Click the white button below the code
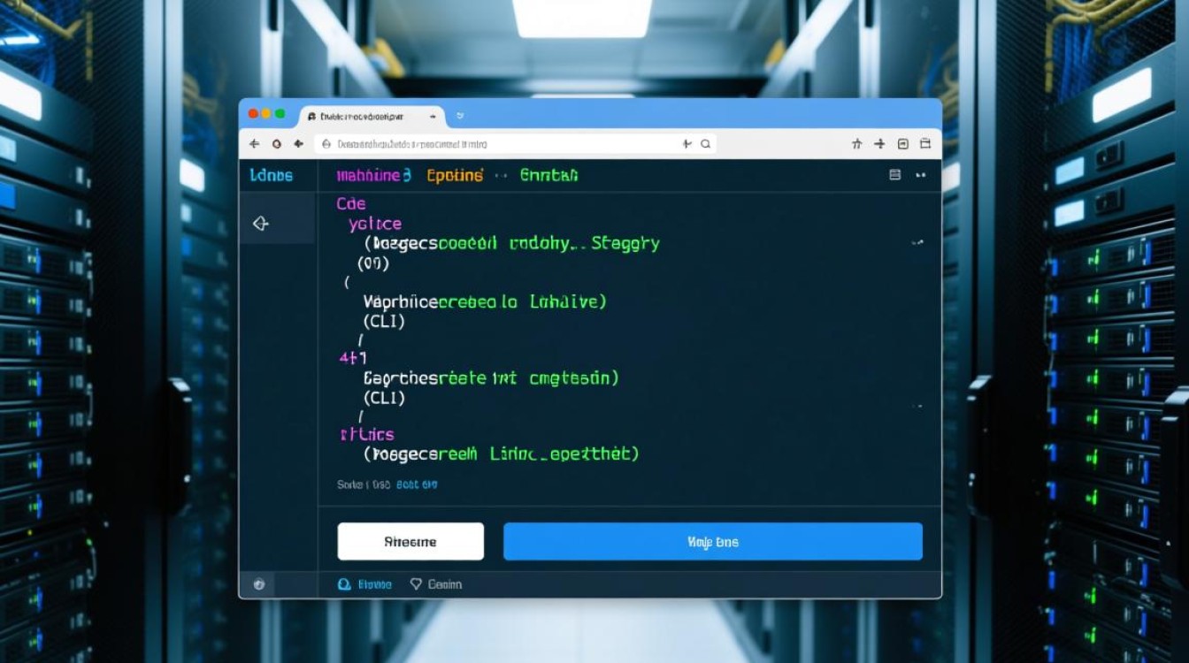 (410, 542)
